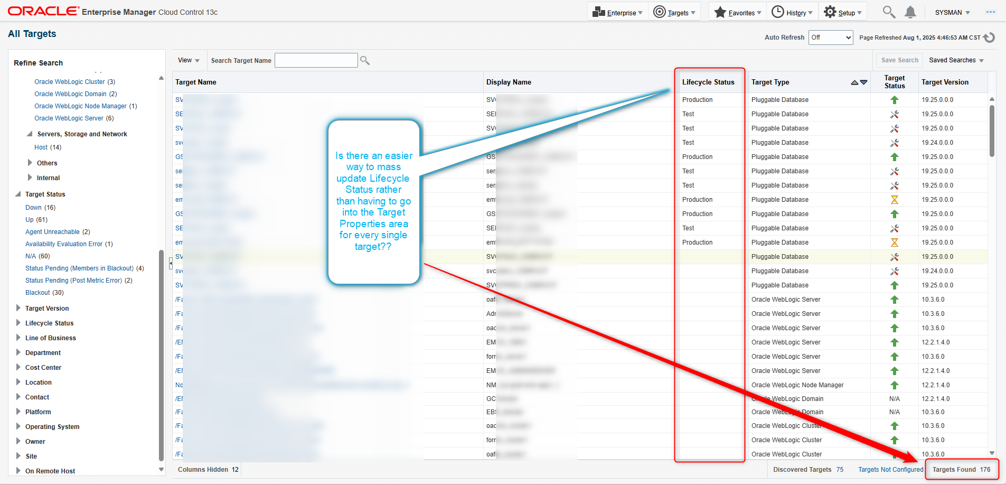Expand the Target Version filter
The height and width of the screenshot is (485, 1006).
coord(18,308)
